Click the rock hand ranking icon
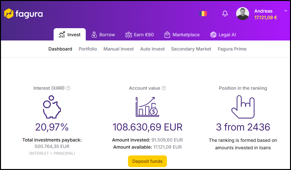 243,107
